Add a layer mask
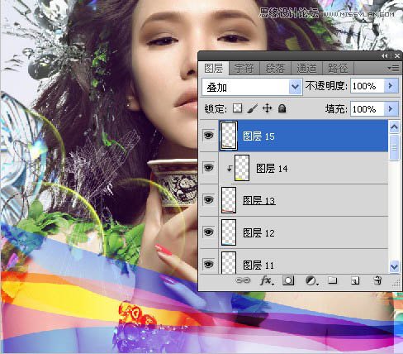The image size is (403, 354). (288, 280)
